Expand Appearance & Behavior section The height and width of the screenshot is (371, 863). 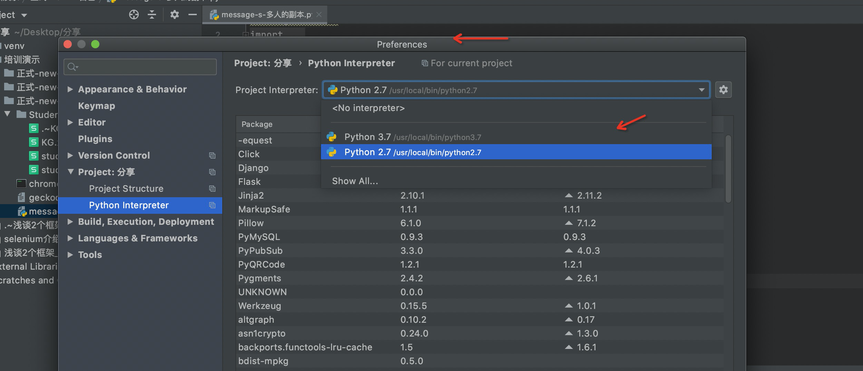(70, 89)
